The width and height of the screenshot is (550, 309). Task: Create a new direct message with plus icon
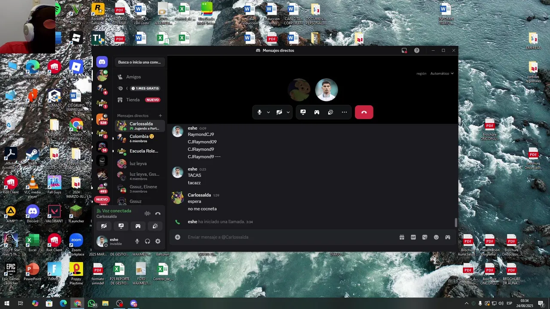tap(160, 115)
